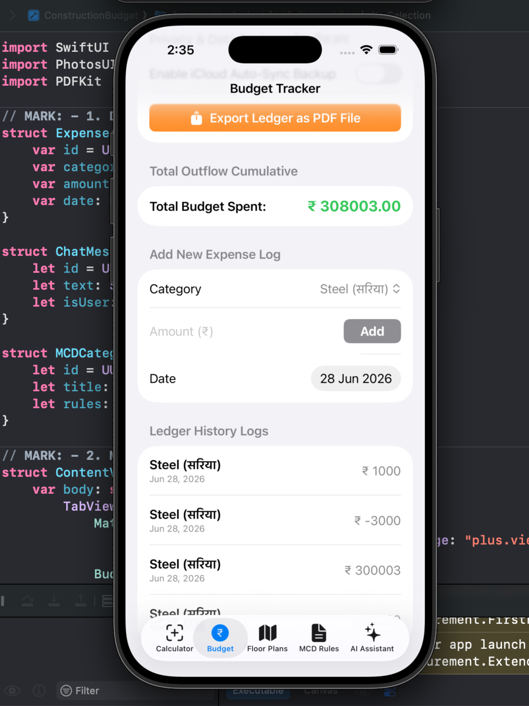529x706 pixels.
Task: Click the let title: property line
Action: 70,387
